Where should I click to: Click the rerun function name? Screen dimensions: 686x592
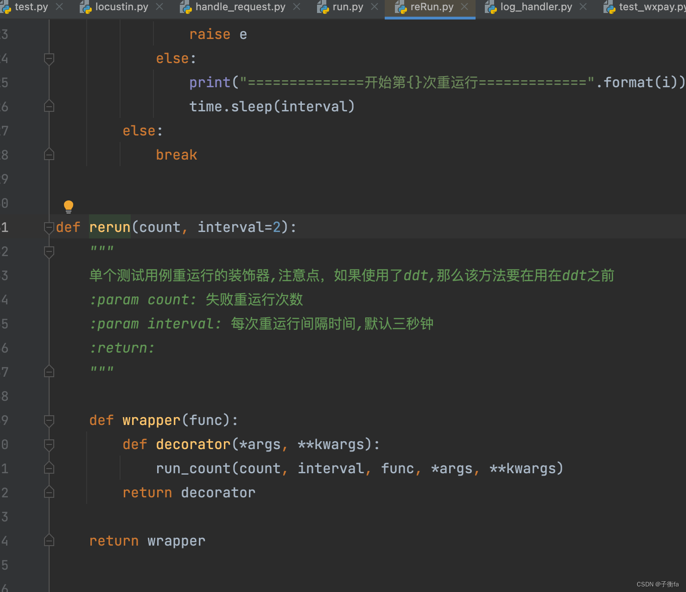pyautogui.click(x=110, y=227)
